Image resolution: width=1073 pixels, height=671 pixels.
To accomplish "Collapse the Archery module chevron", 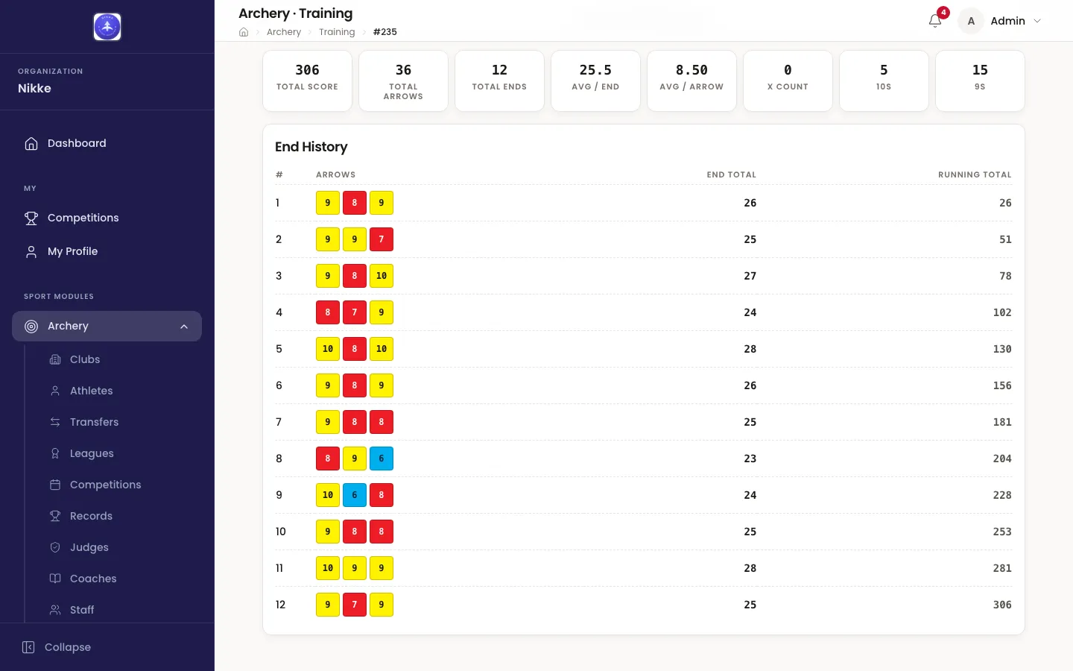I will tap(184, 327).
